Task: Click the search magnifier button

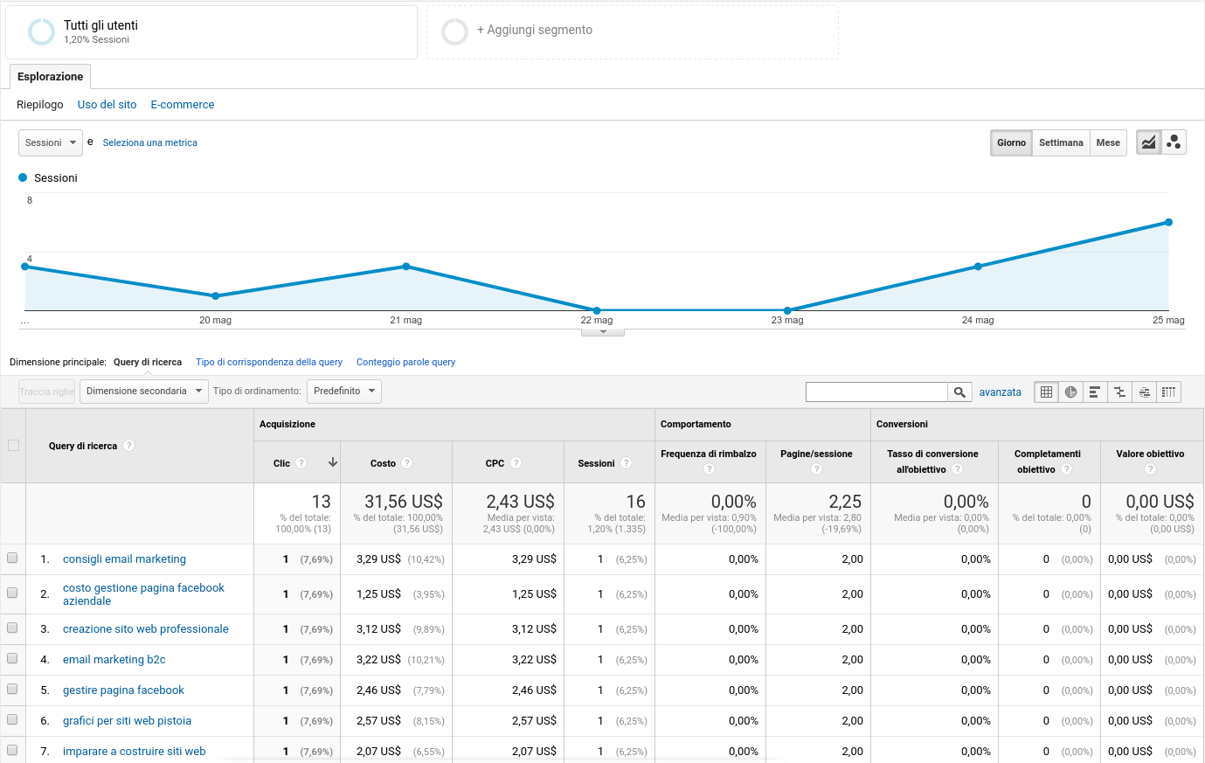Action: click(959, 392)
